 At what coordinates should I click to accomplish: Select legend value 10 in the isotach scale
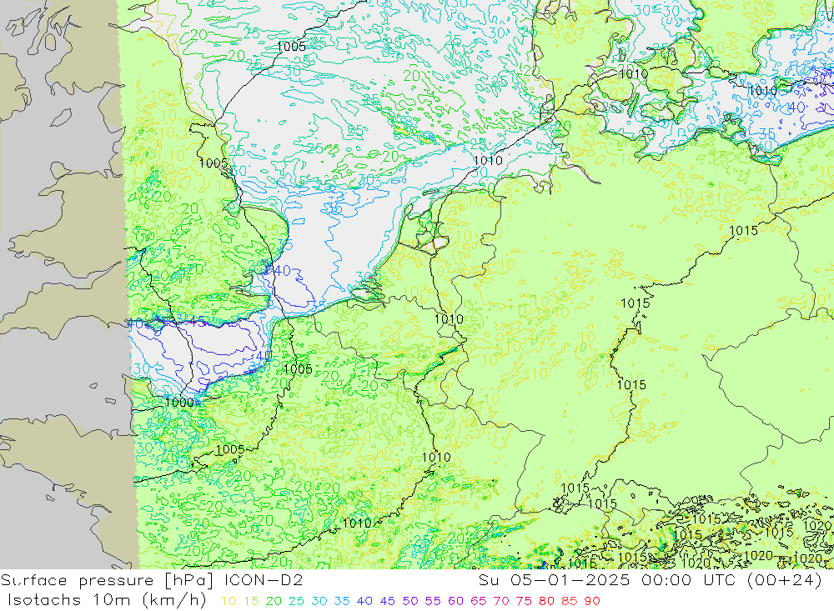(x=229, y=602)
